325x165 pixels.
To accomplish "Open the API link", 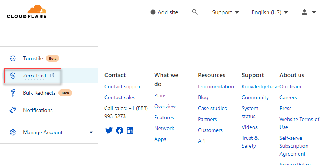I will click(202, 141).
